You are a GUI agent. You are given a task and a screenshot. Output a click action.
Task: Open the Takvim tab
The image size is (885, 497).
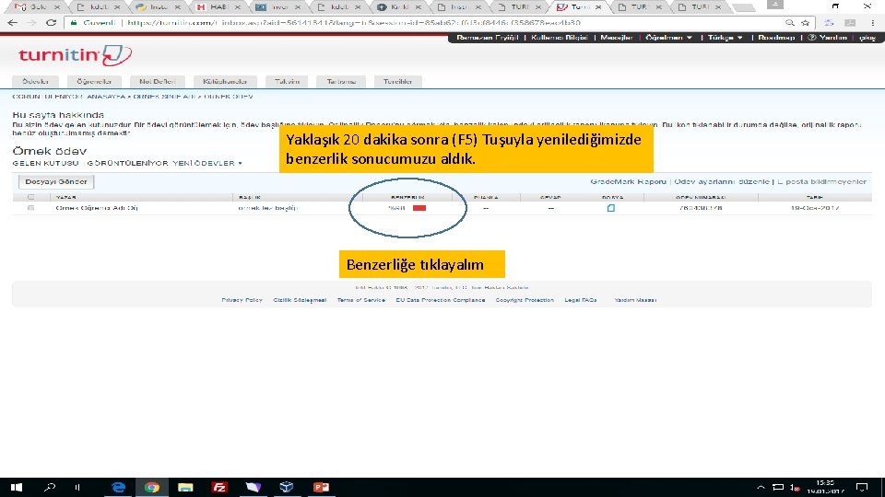pos(287,82)
